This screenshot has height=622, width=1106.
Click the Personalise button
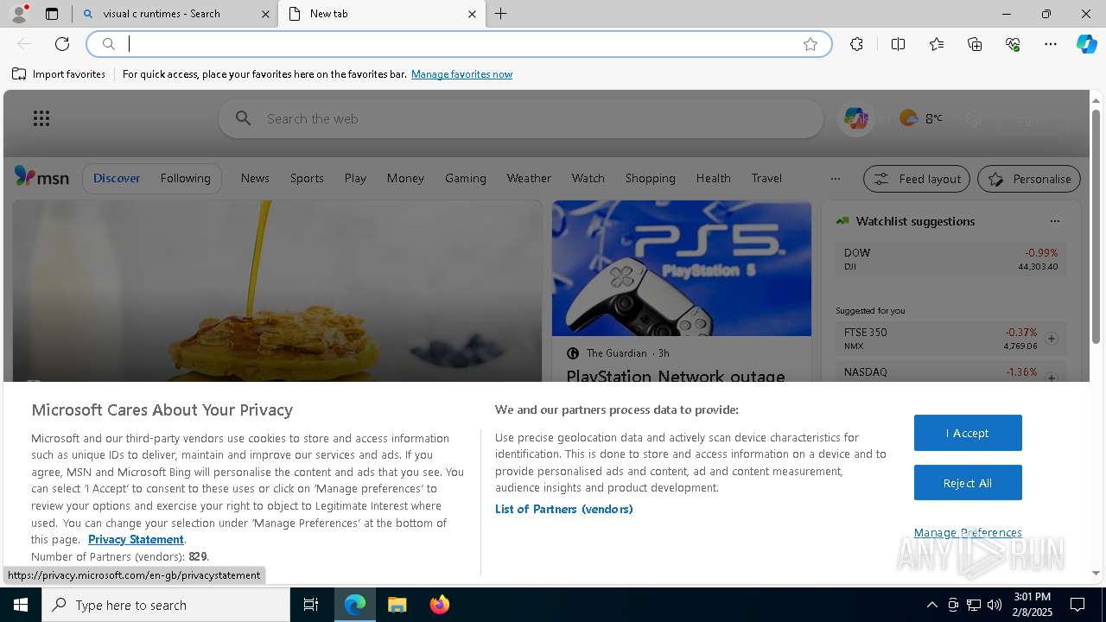(x=1029, y=179)
